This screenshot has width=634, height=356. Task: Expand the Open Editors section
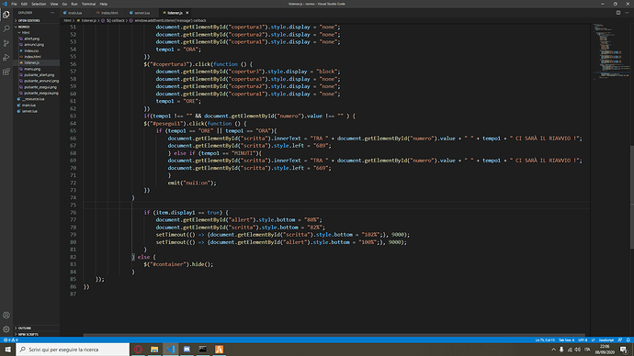point(37,20)
